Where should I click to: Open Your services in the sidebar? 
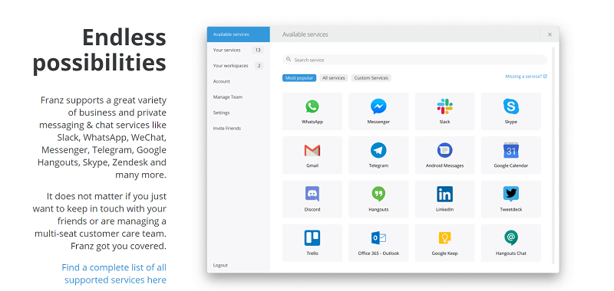(x=239, y=50)
